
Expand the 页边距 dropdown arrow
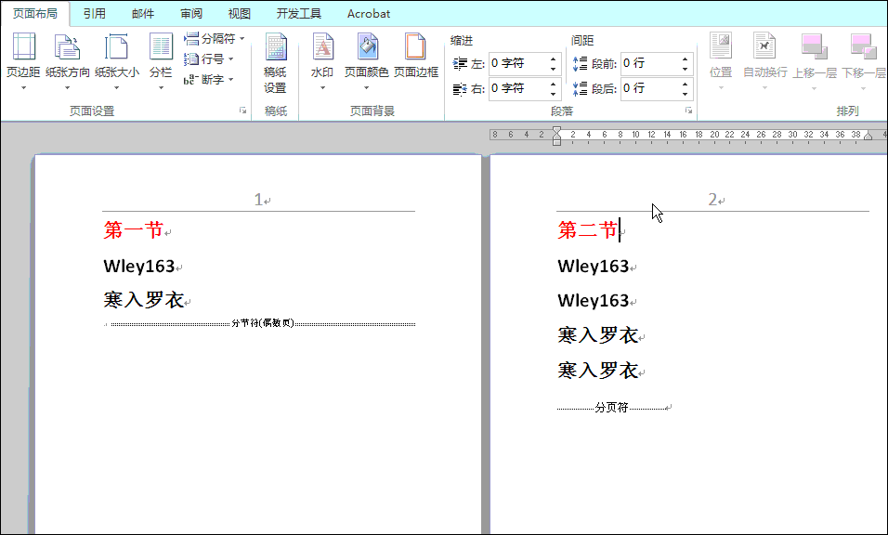coord(23,87)
